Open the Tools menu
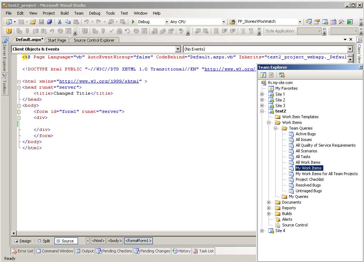 (x=110, y=13)
